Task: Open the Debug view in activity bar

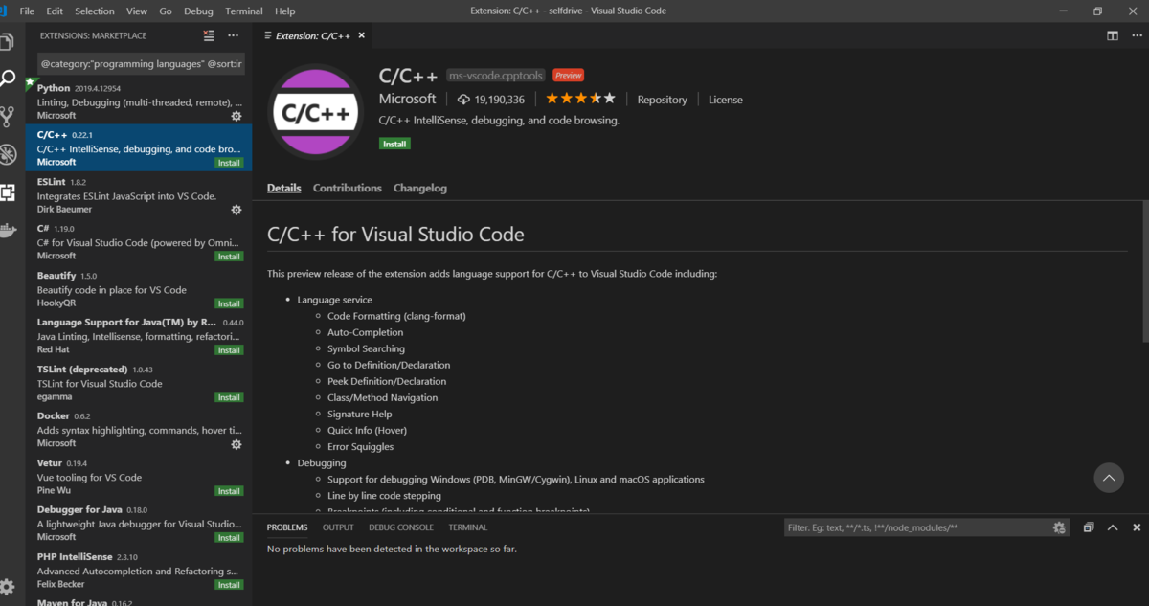Action: click(7, 155)
